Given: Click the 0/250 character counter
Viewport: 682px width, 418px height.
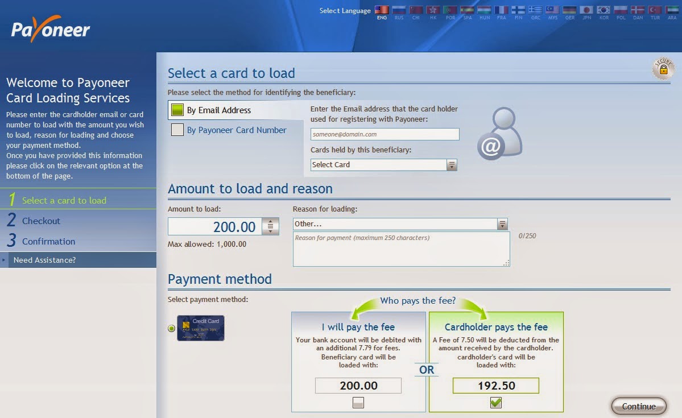Looking at the screenshot, I should pos(527,236).
